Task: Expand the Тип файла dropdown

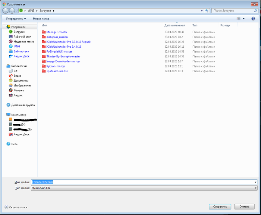Action: 255,188
